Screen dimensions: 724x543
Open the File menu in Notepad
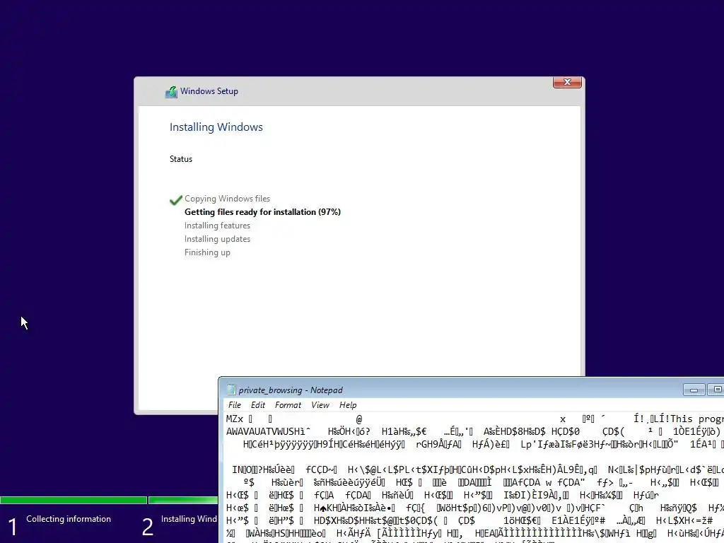tap(235, 405)
